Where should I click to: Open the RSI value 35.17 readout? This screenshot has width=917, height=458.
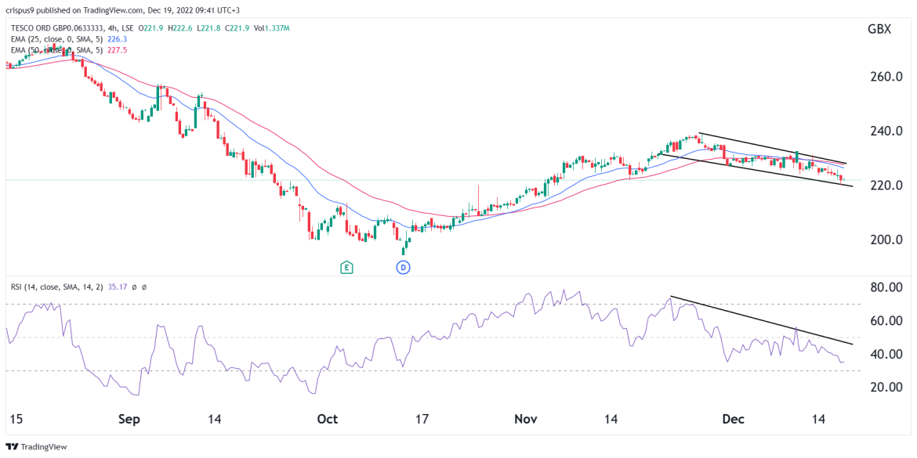(117, 287)
